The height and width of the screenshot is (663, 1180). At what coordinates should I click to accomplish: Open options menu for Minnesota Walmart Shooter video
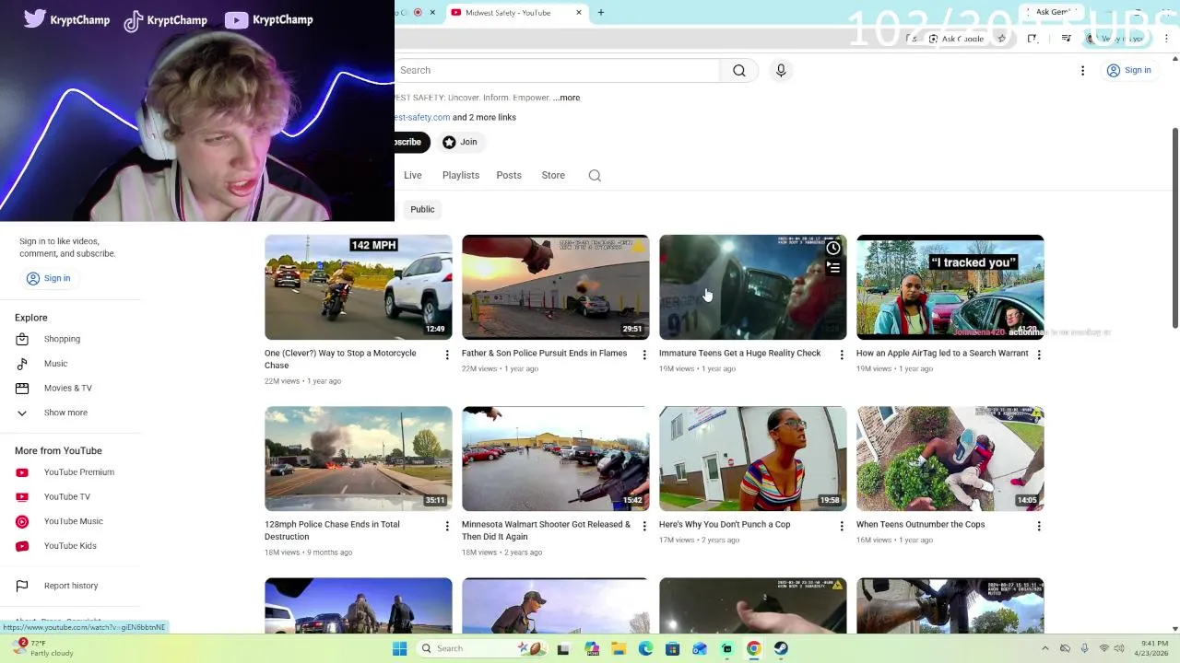[x=644, y=526]
